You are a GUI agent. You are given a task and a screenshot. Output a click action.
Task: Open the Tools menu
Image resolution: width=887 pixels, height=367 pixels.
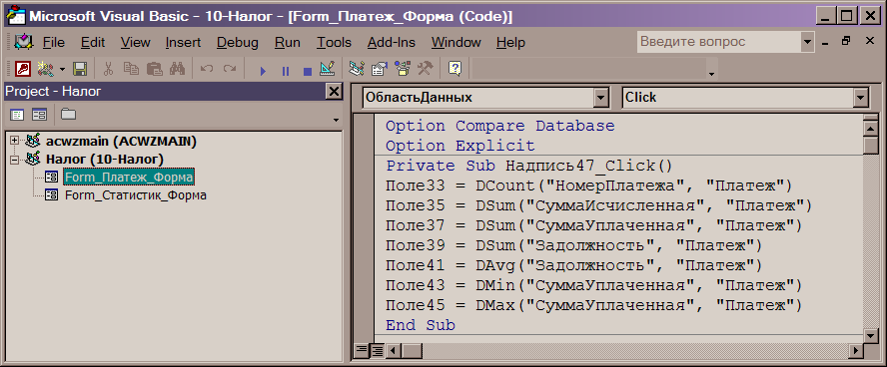334,42
